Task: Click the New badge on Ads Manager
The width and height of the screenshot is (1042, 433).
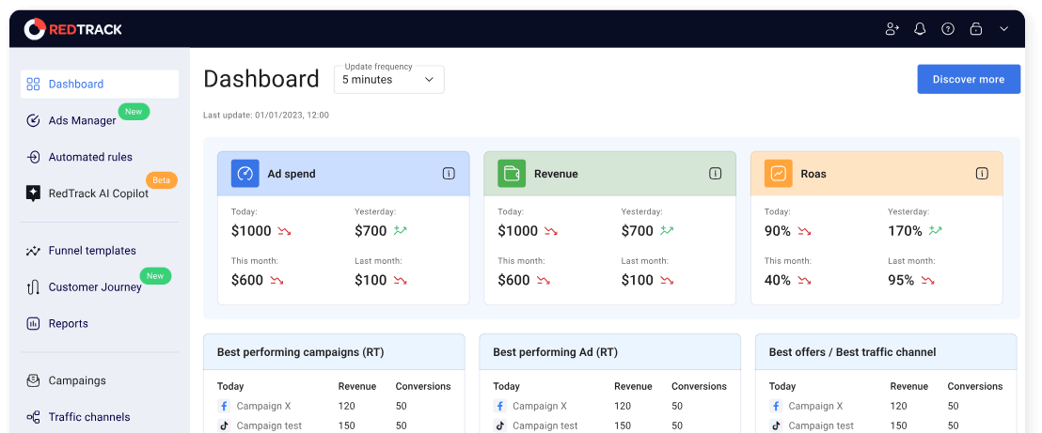Action: click(x=134, y=112)
